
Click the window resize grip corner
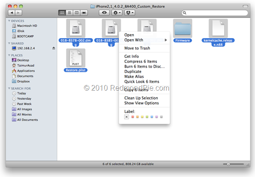[248, 165]
